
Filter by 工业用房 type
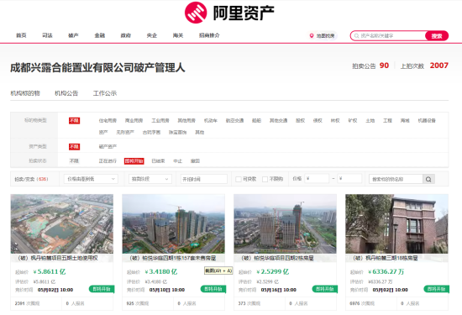tap(160, 120)
